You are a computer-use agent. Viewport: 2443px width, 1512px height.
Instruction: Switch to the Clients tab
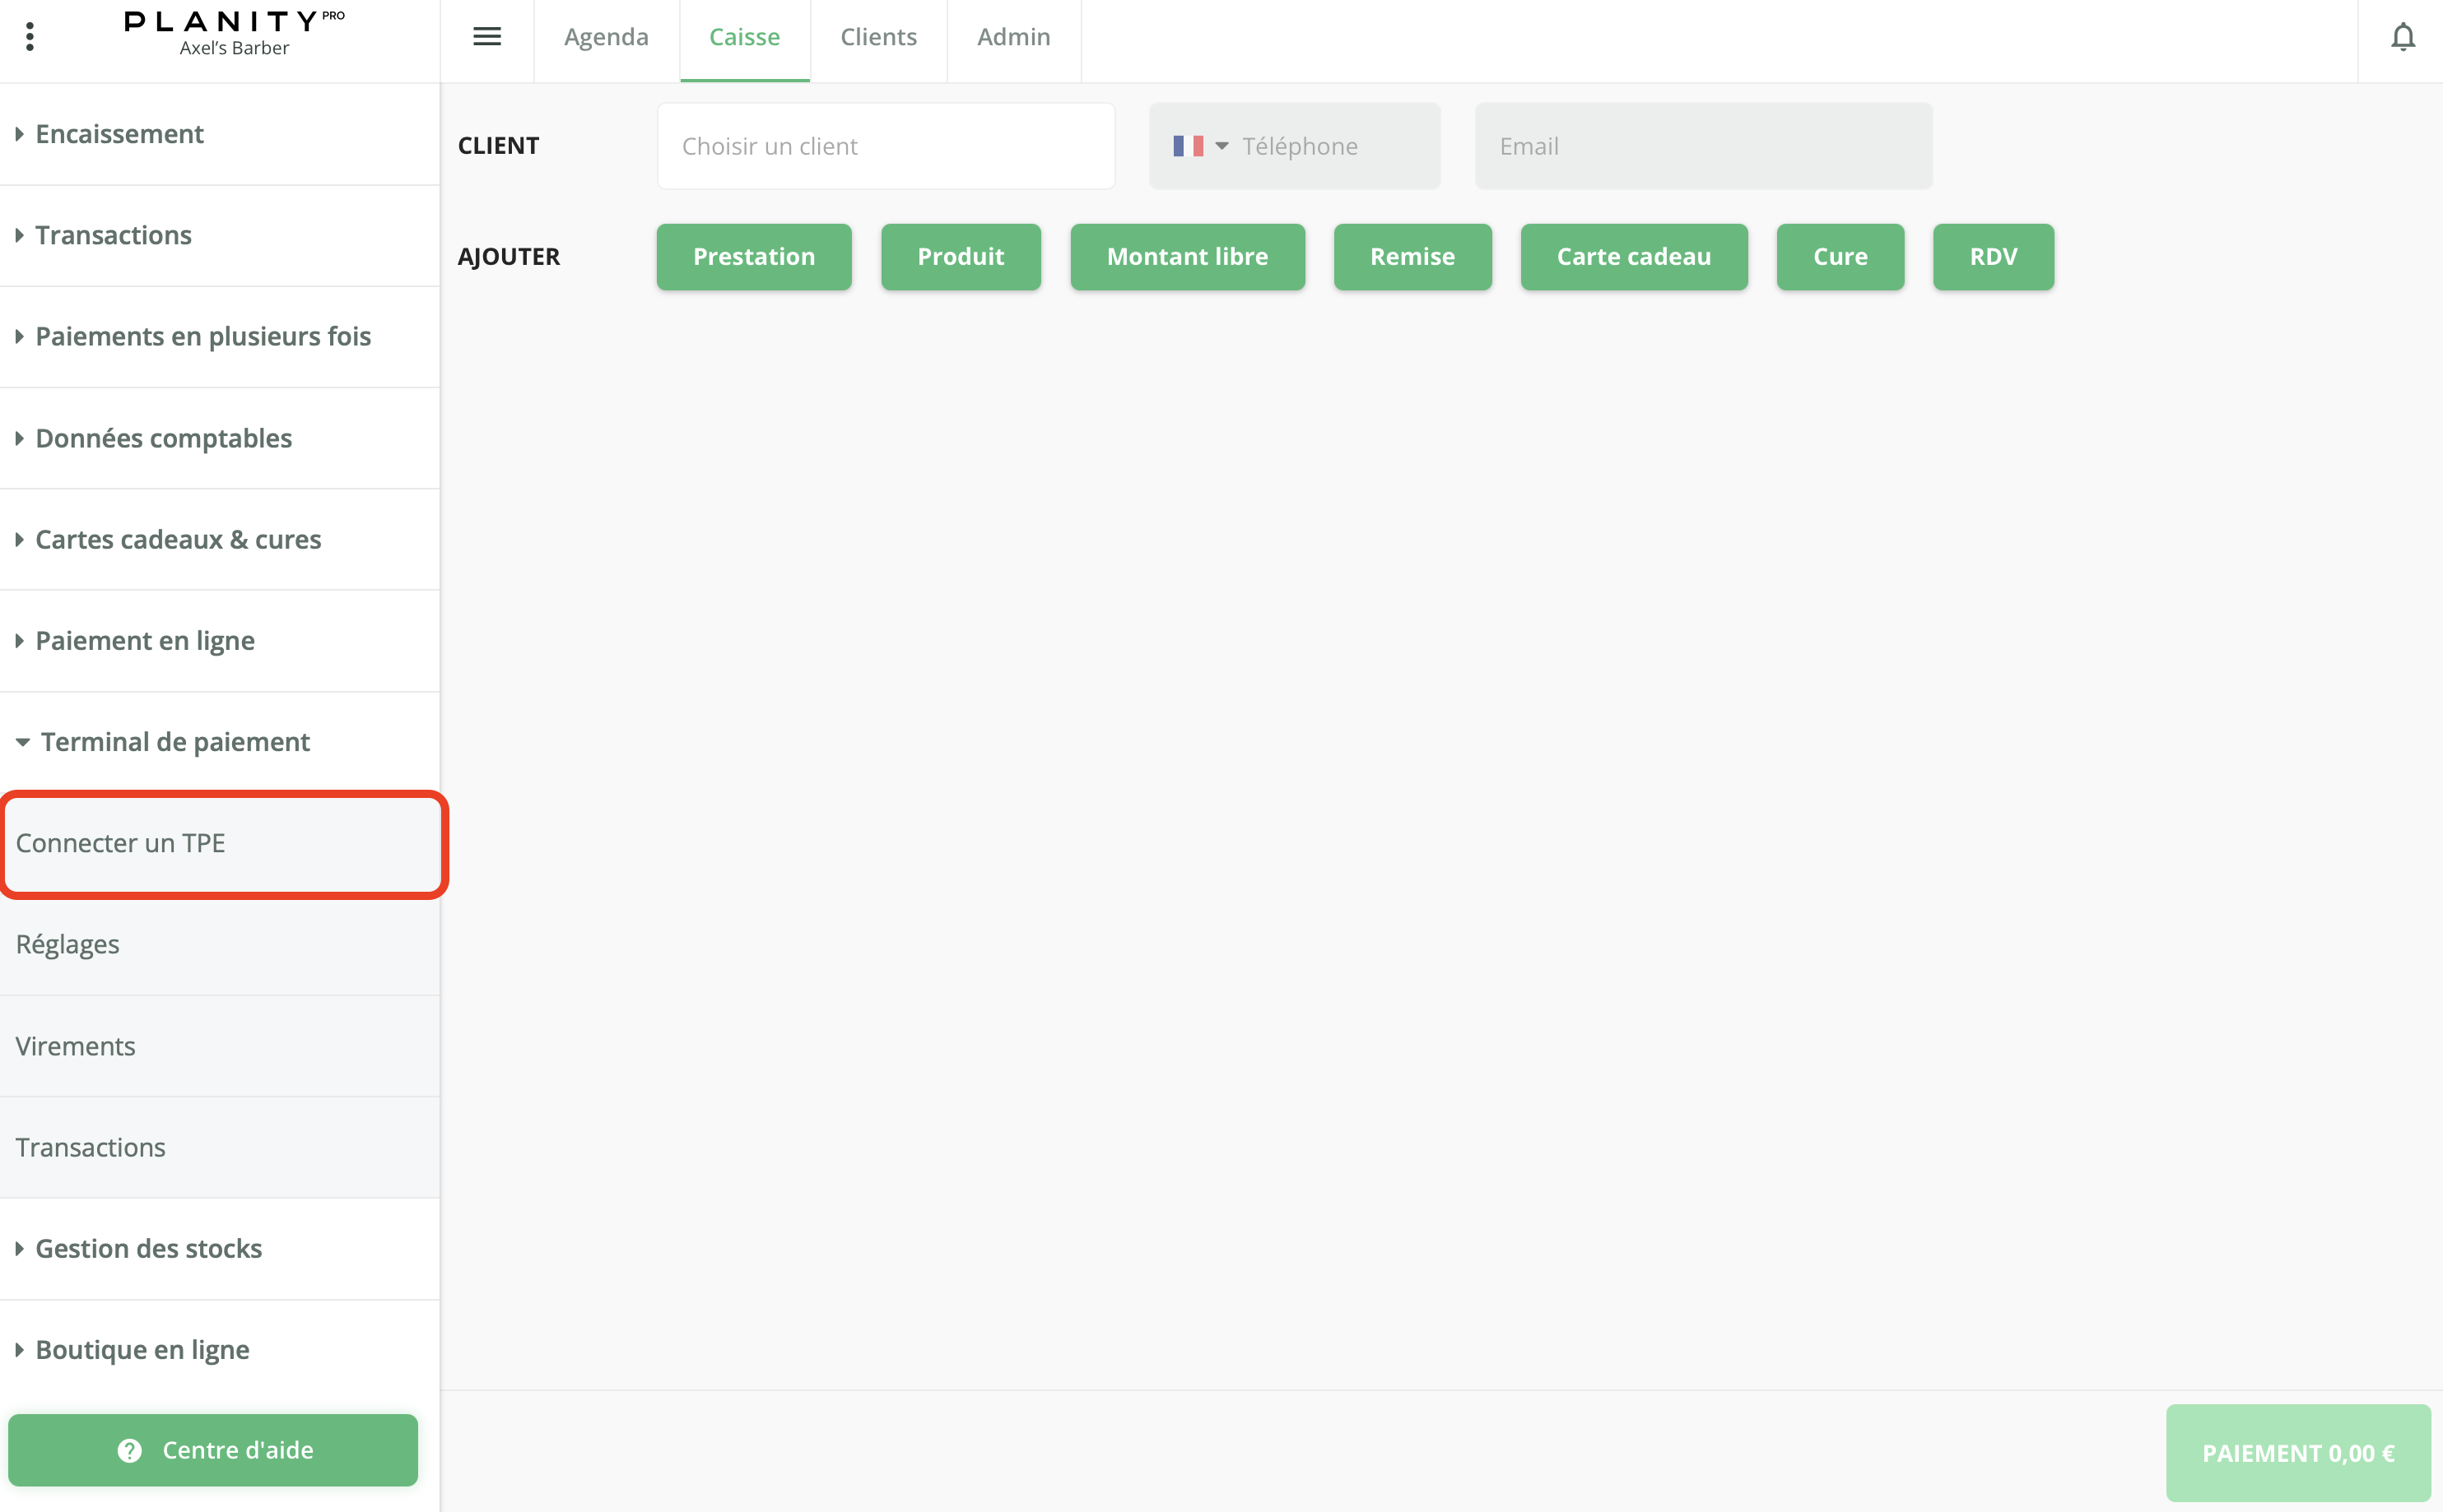click(878, 37)
